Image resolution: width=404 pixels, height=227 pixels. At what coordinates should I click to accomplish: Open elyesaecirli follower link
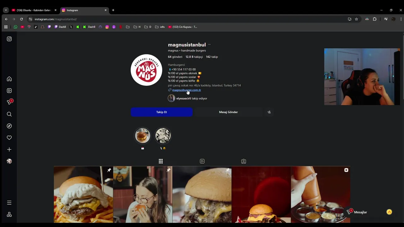click(x=187, y=98)
